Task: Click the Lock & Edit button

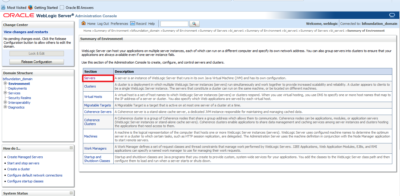Action: tap(37, 54)
